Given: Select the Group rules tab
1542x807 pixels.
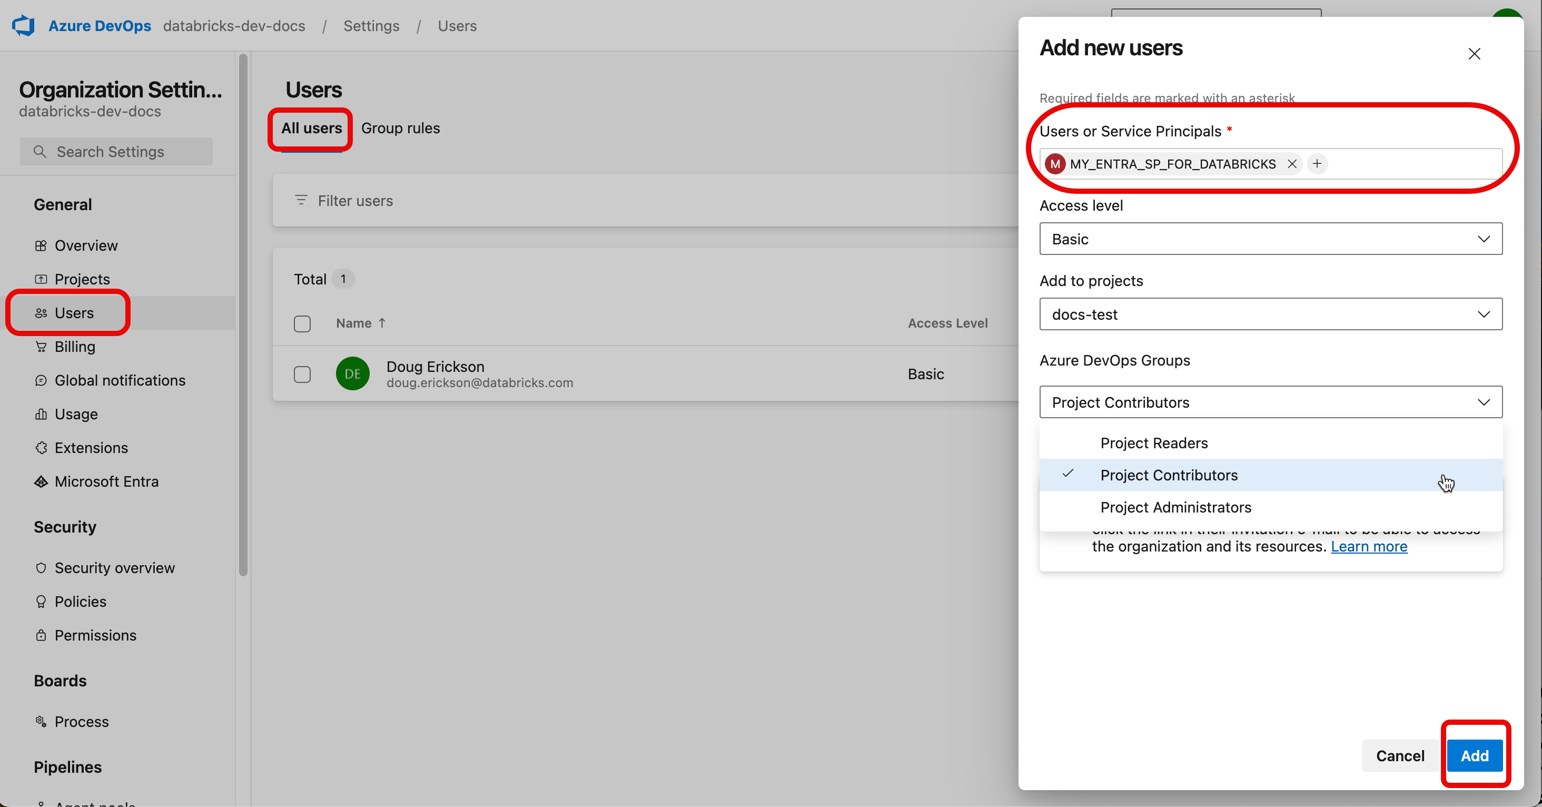Looking at the screenshot, I should (x=400, y=127).
